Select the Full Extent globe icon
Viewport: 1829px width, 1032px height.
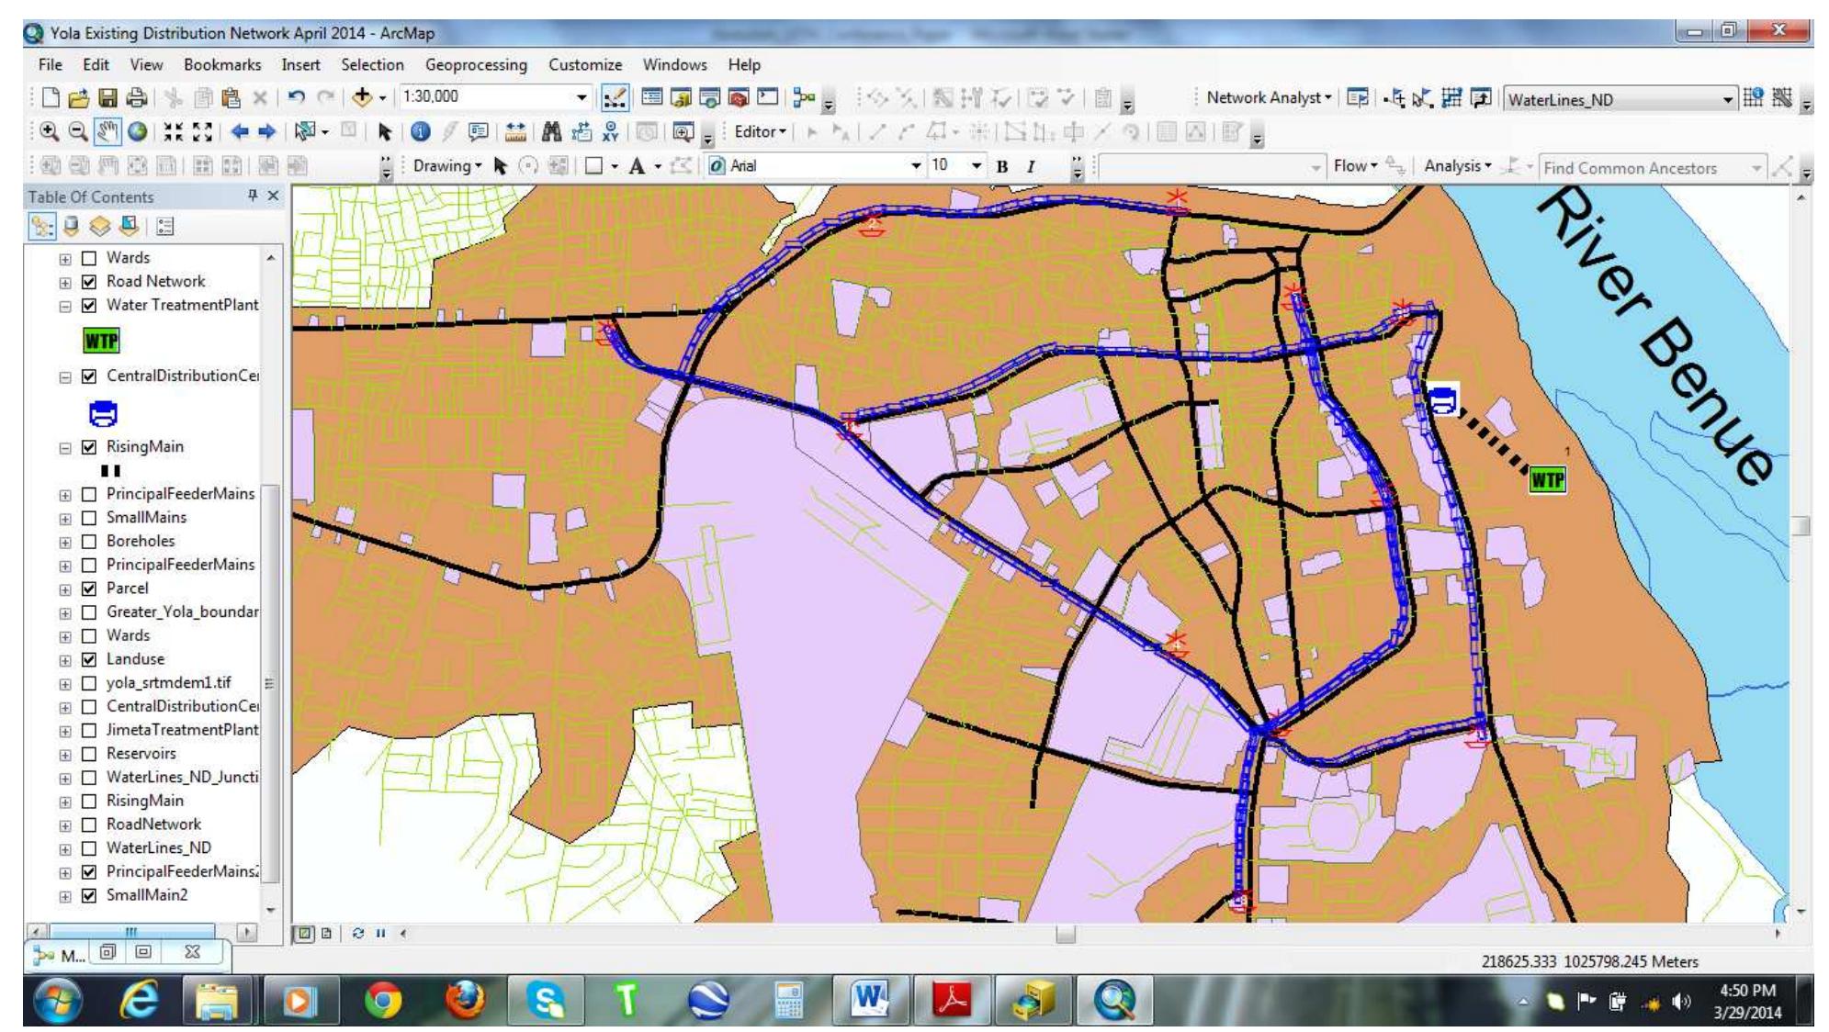click(x=139, y=131)
